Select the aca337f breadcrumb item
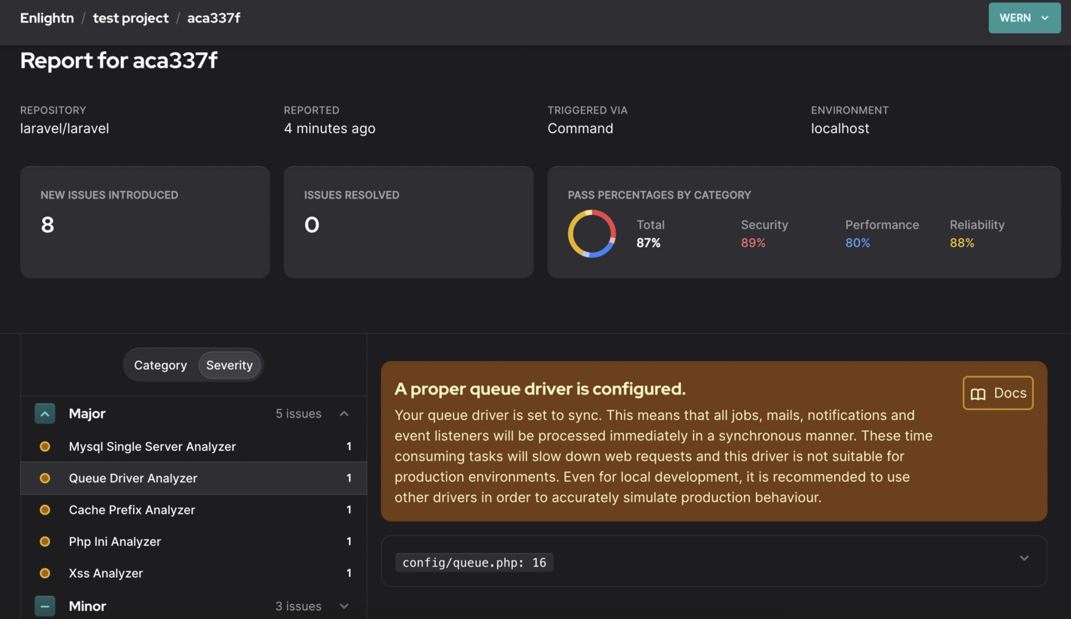 click(213, 17)
